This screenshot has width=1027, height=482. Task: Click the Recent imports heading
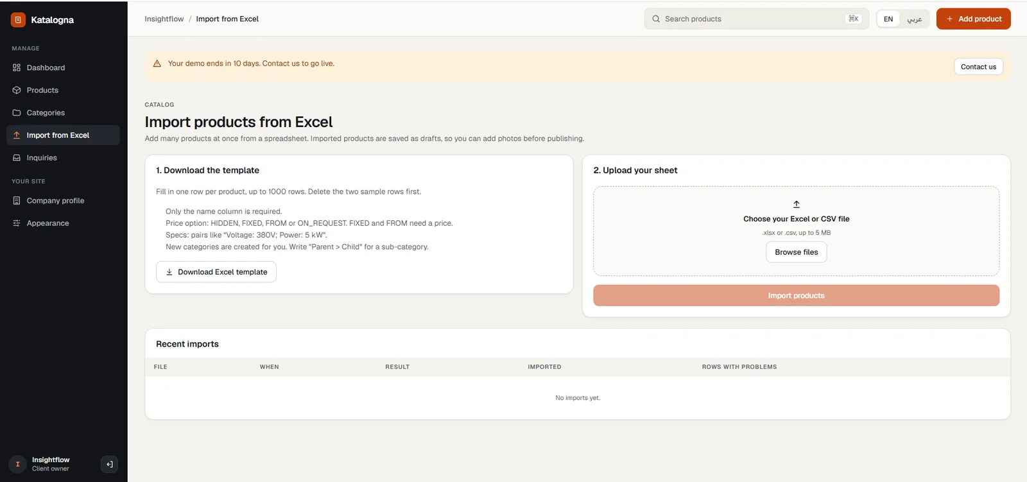[x=187, y=344]
